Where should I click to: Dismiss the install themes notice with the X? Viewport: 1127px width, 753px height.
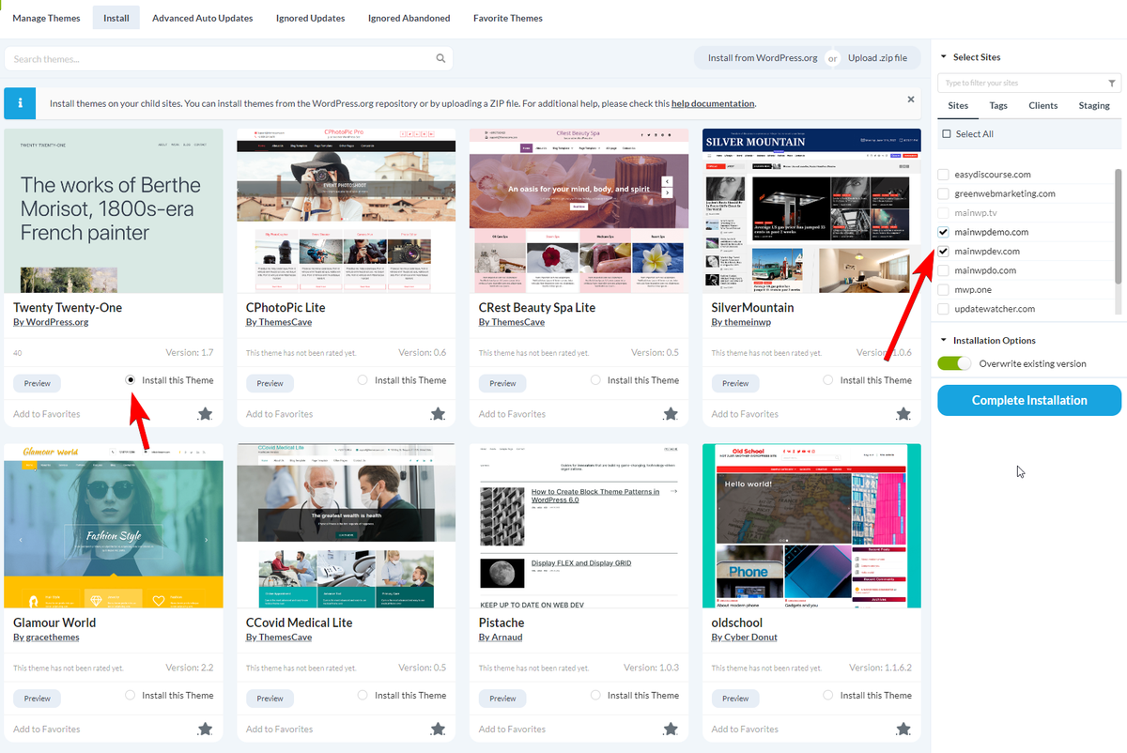coord(910,99)
